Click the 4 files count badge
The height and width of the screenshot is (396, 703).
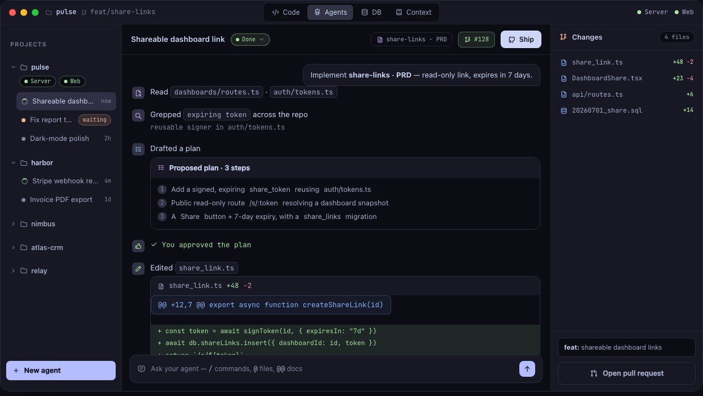coord(677,37)
